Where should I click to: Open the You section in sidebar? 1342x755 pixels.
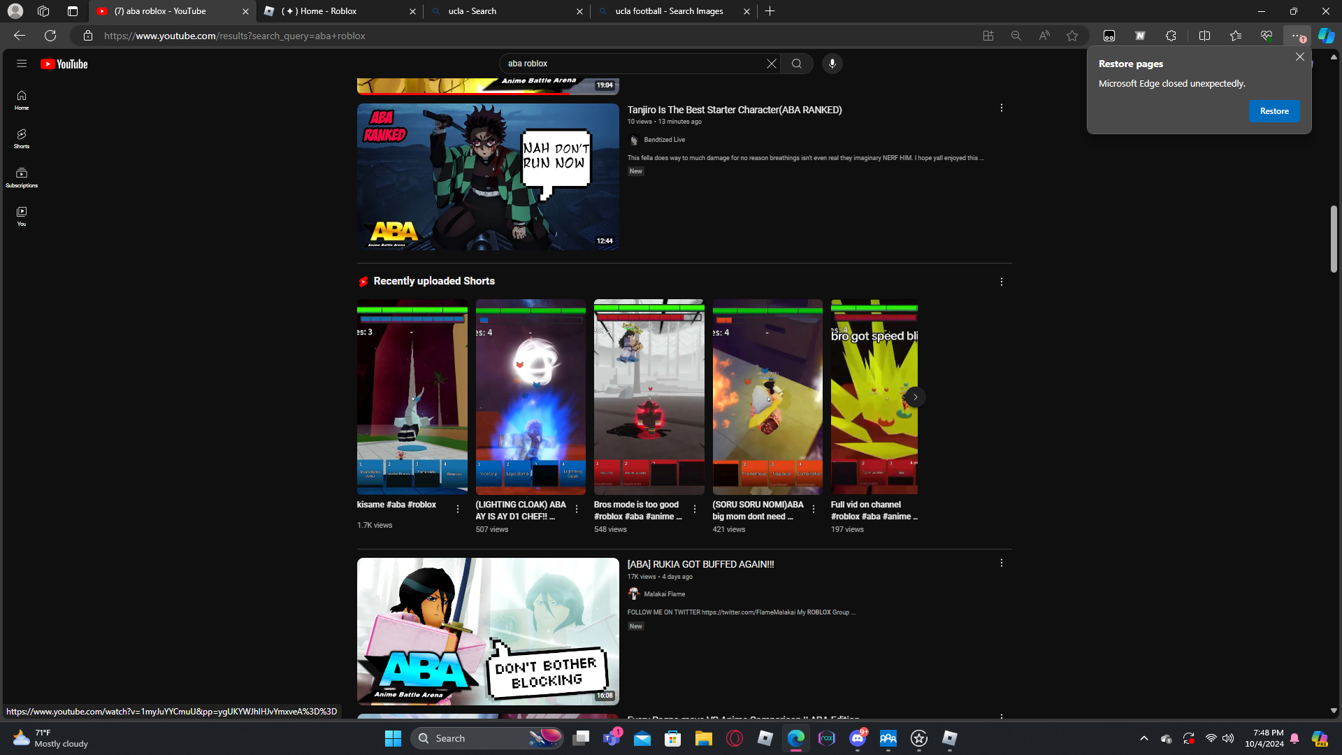(22, 216)
